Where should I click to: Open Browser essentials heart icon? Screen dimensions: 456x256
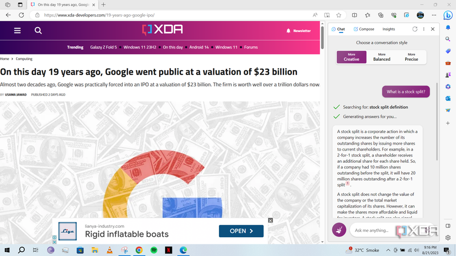tap(394, 15)
